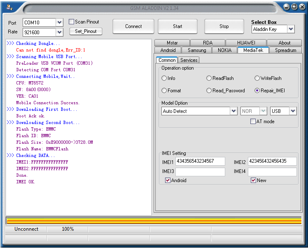Click the IMEI1 input field
The image size is (308, 248).
coord(200,161)
